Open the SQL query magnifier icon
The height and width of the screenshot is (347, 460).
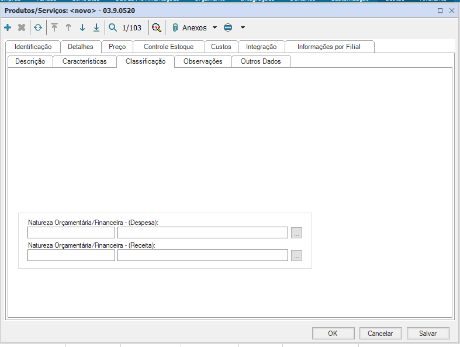[x=156, y=27]
